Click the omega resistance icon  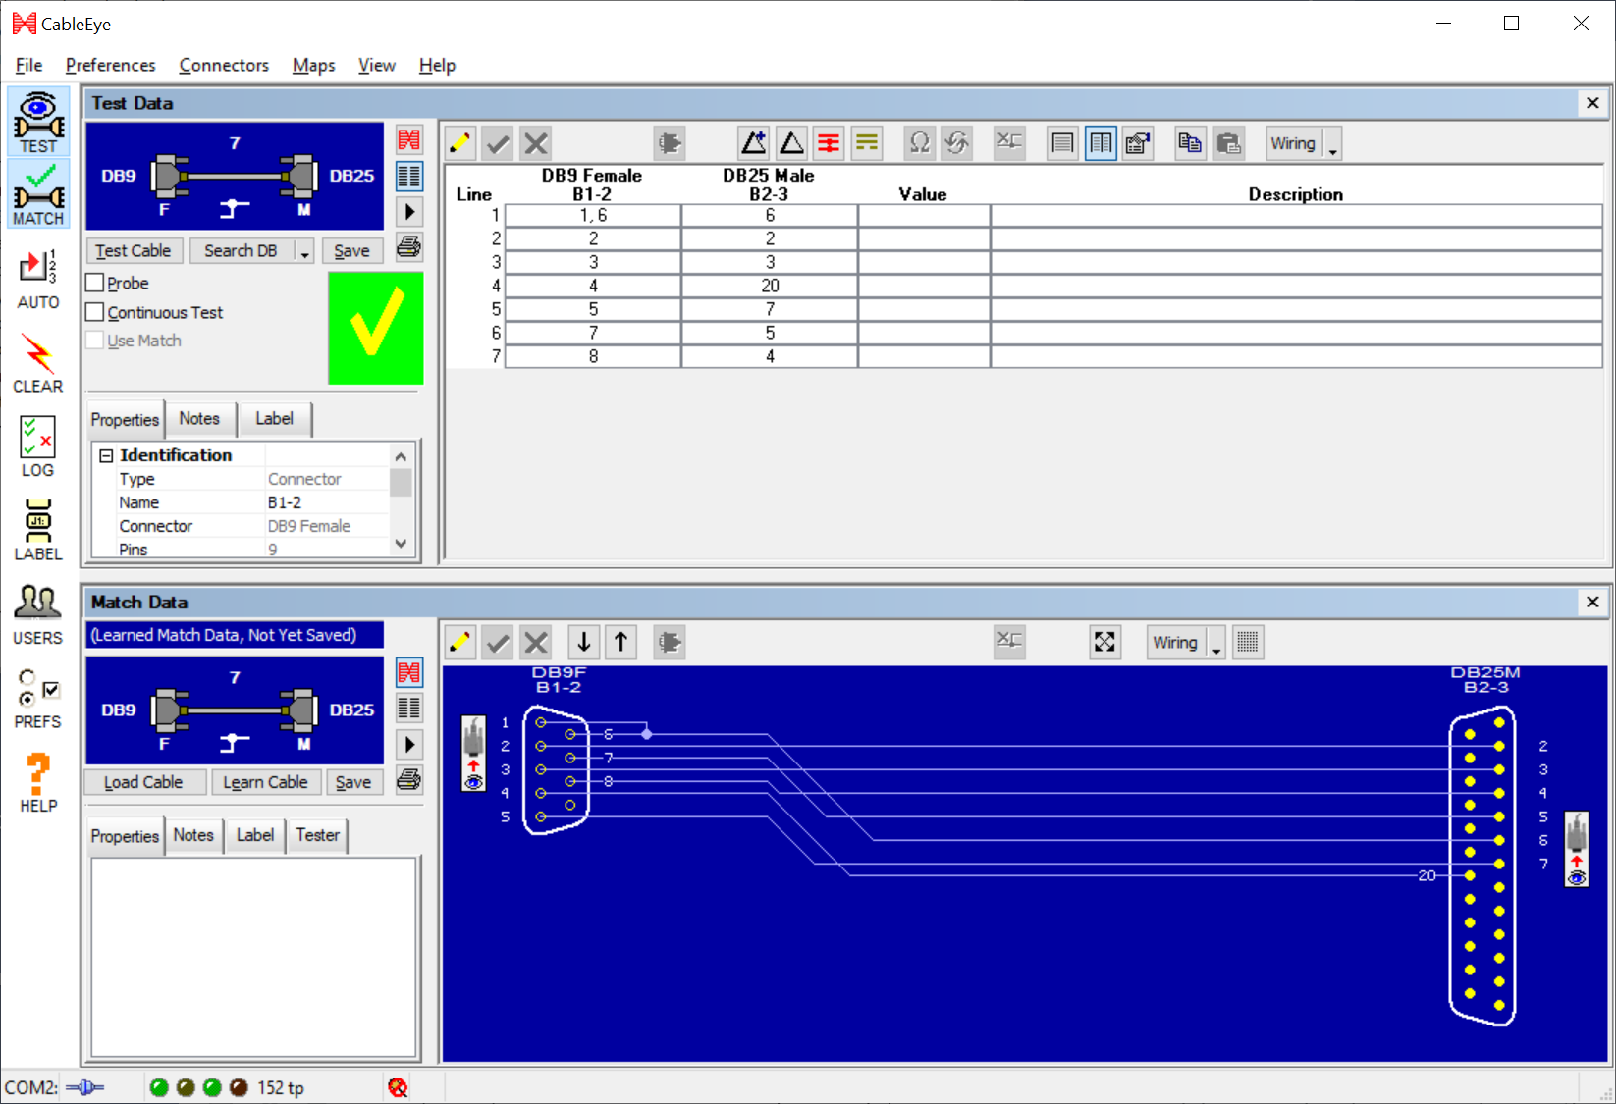point(920,143)
